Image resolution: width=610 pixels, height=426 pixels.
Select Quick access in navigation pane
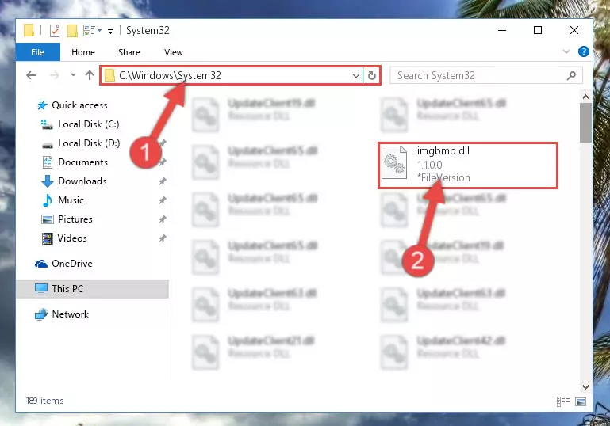[79, 105]
